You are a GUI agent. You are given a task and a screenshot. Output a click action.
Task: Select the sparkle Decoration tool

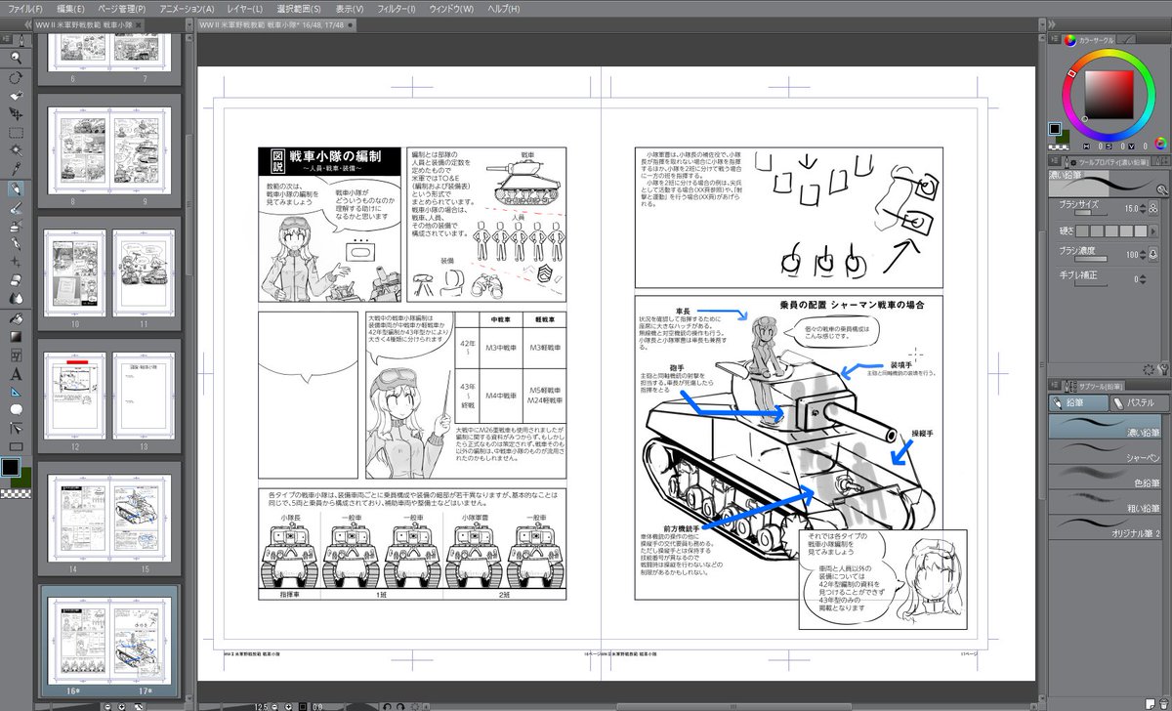click(x=17, y=264)
